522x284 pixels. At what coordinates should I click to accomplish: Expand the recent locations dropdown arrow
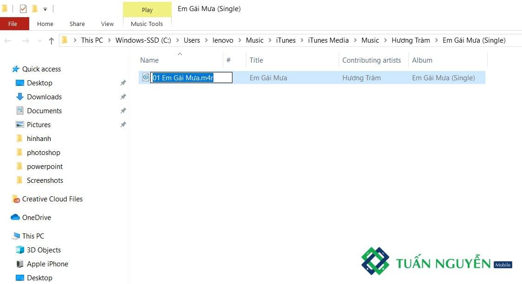39,41
